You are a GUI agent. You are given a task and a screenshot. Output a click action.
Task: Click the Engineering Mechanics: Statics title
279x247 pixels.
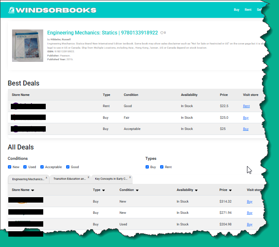[102, 33]
